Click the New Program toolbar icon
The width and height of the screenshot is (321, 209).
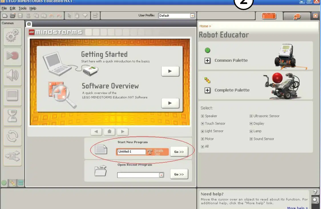click(x=5, y=16)
